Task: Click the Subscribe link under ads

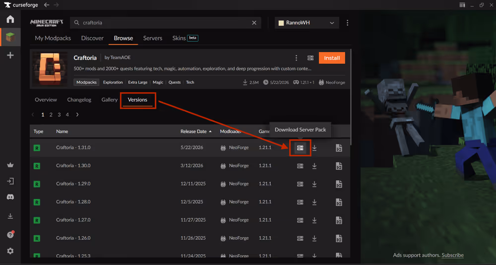Action: pyautogui.click(x=452, y=255)
